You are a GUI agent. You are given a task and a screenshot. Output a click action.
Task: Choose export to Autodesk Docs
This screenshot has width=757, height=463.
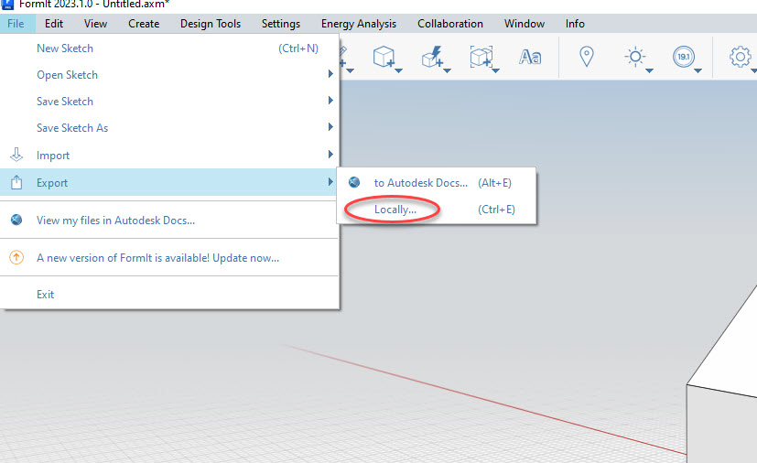[437, 183]
